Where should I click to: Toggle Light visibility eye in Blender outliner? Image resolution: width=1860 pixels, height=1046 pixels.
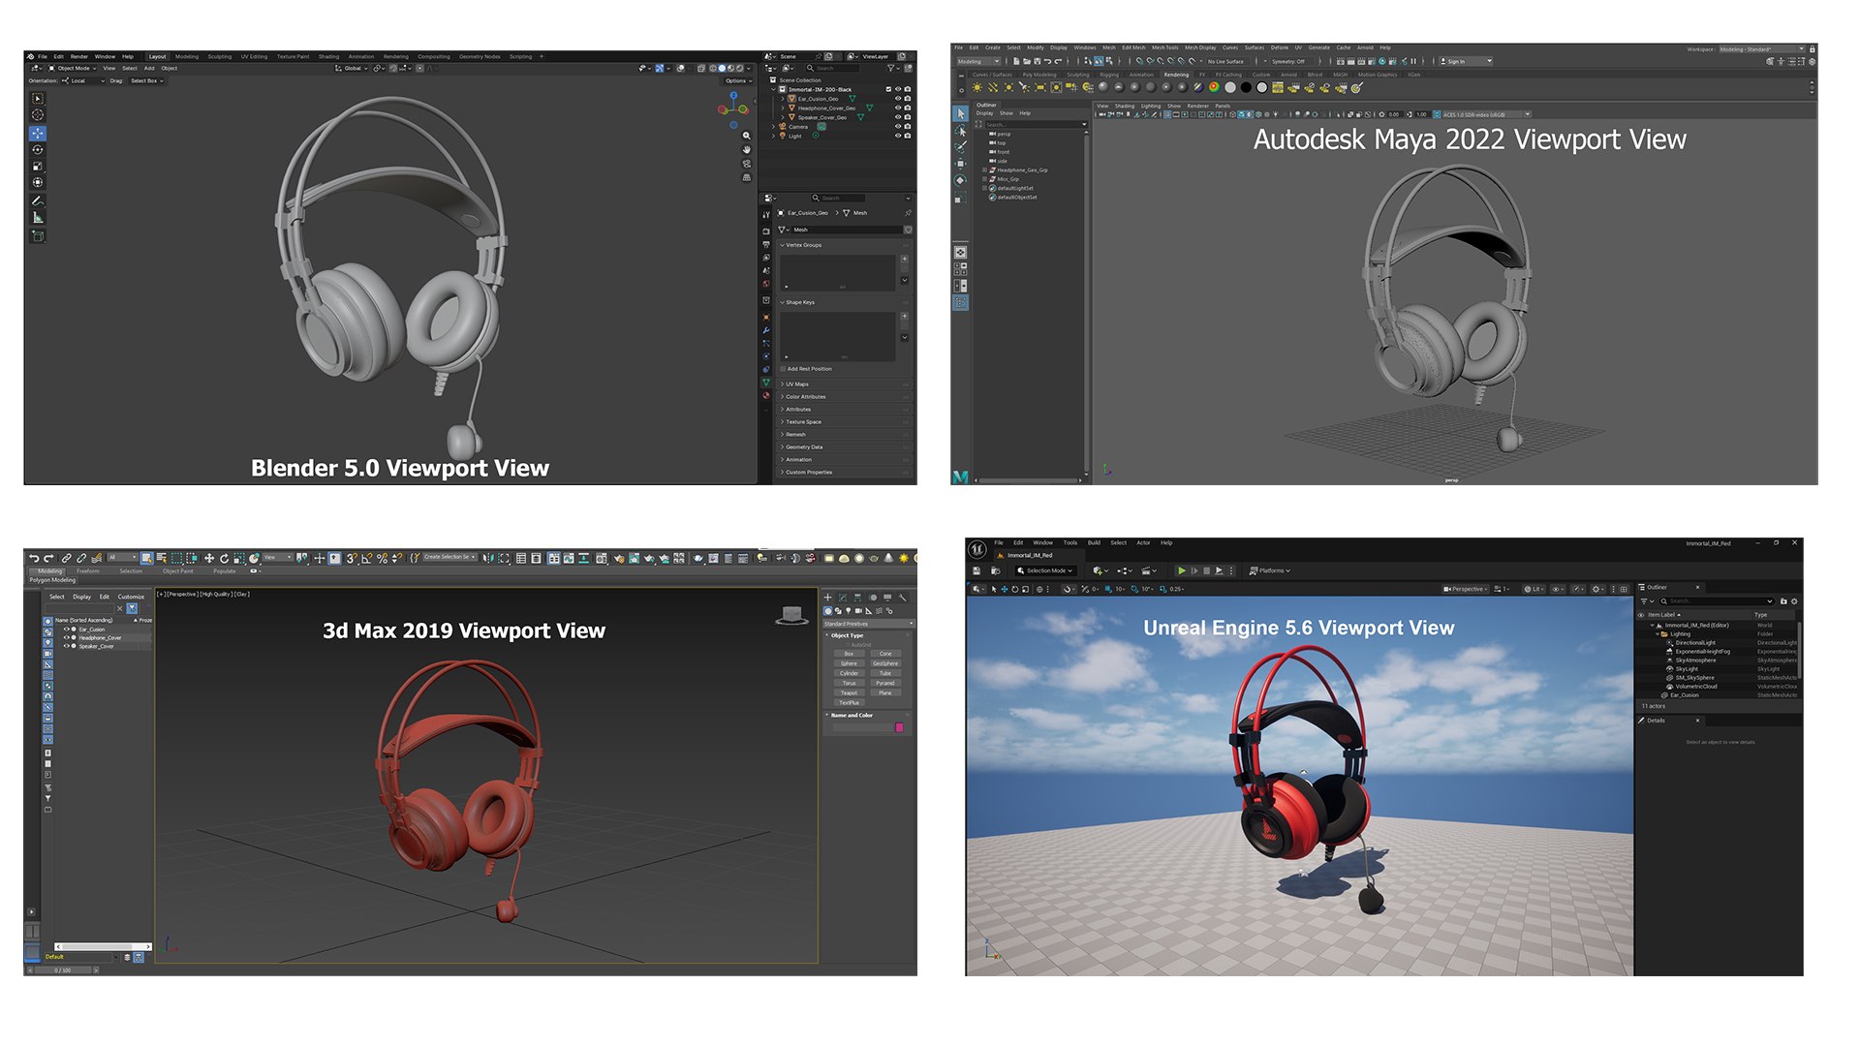click(898, 136)
